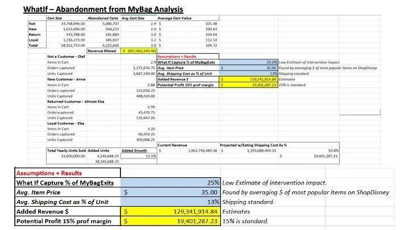The image size is (409, 230).
Task: Click small table yellow cell '129,341,914.84'
Action: click(x=249, y=80)
